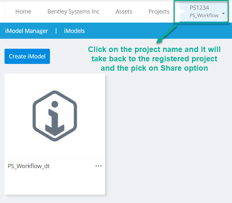Expand the PS_Workflow project dropdown arrow

(x=223, y=14)
